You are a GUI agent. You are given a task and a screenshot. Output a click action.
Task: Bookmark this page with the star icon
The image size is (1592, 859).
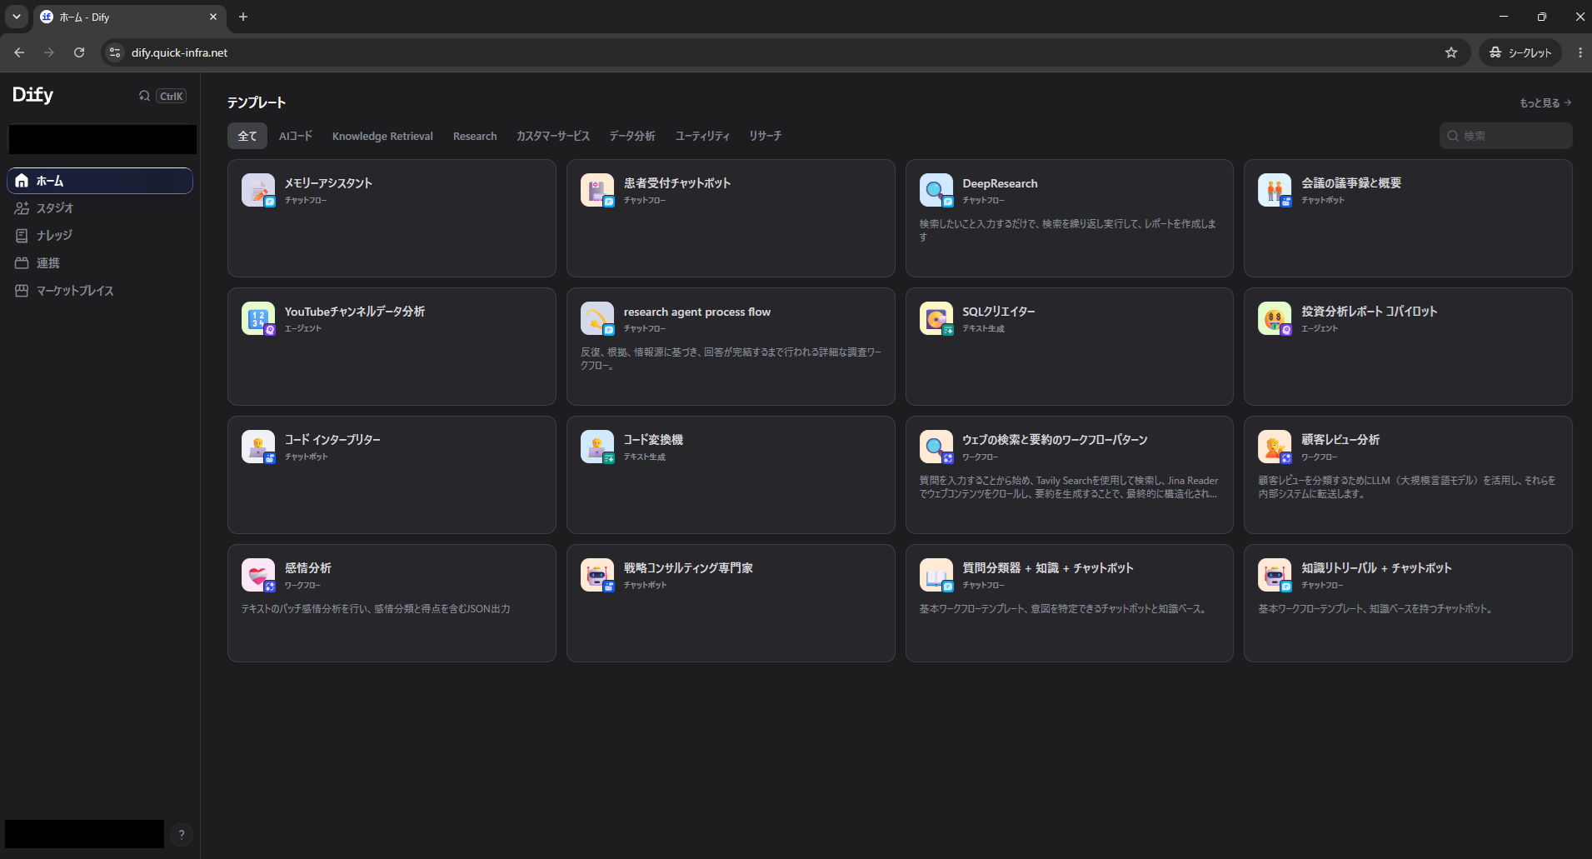pos(1451,52)
